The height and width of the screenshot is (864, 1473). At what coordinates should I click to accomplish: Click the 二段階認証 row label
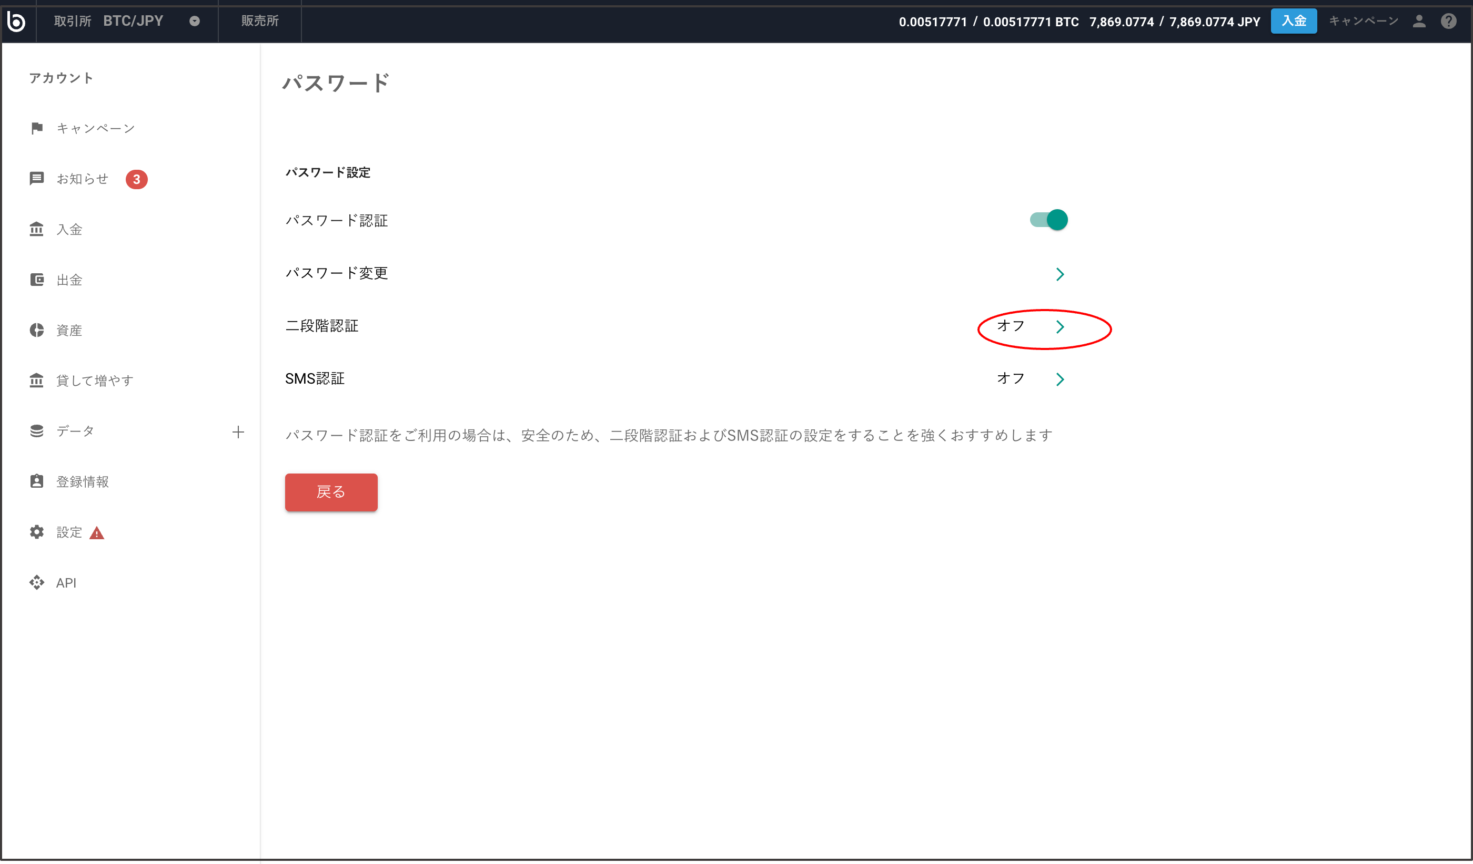pos(322,326)
